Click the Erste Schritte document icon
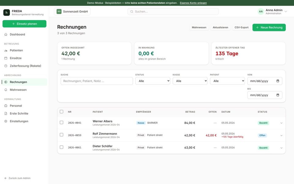Image resolution: width=294 pixels, height=184 pixels. pos(6,113)
